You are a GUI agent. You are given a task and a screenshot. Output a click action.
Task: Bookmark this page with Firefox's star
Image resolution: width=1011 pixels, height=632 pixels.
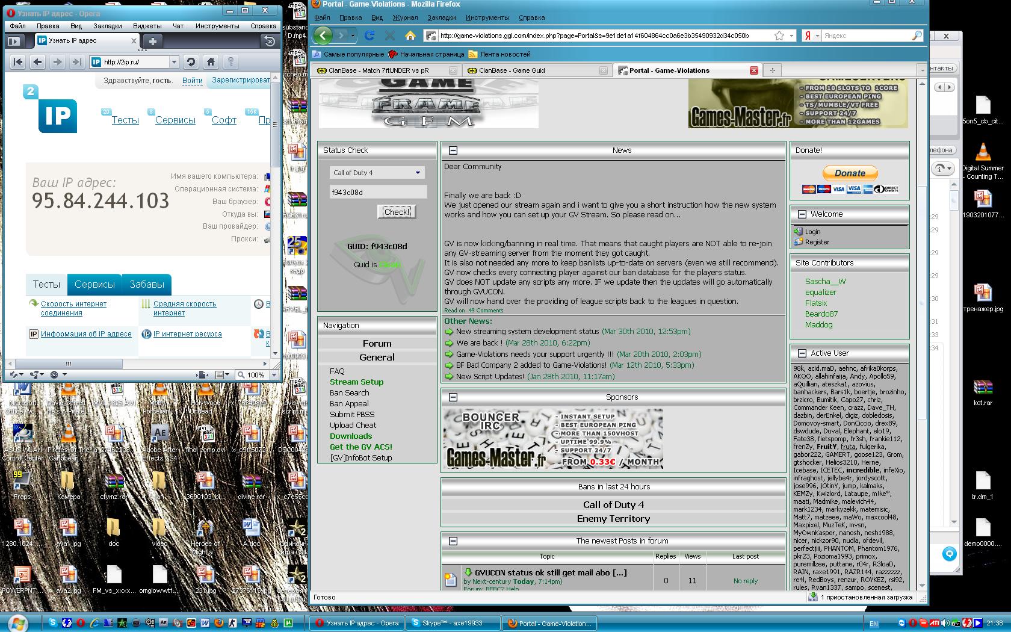coord(779,36)
